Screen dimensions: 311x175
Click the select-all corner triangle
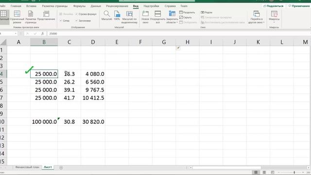pyautogui.click(x=3, y=42)
